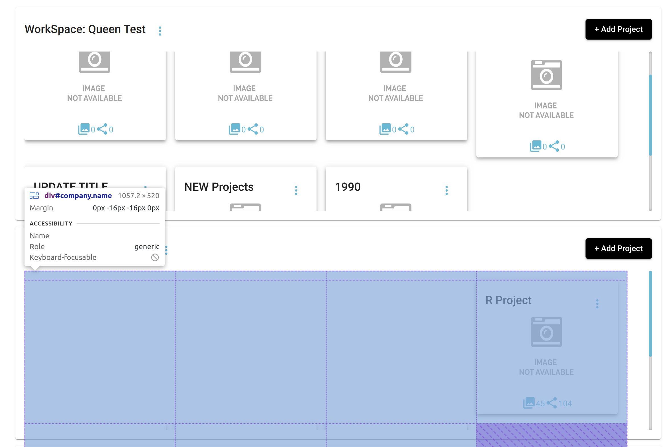Image resolution: width=665 pixels, height=447 pixels.
Task: Click share icon on third card
Action: 403,129
